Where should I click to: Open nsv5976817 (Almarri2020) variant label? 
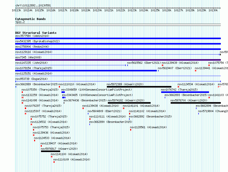pyautogui.click(x=59, y=149)
